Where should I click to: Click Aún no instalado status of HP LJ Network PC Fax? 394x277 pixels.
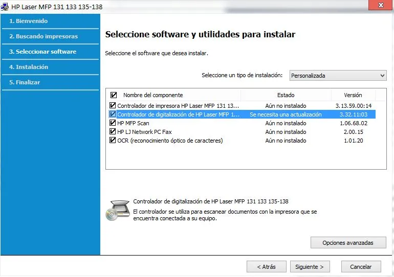point(286,132)
